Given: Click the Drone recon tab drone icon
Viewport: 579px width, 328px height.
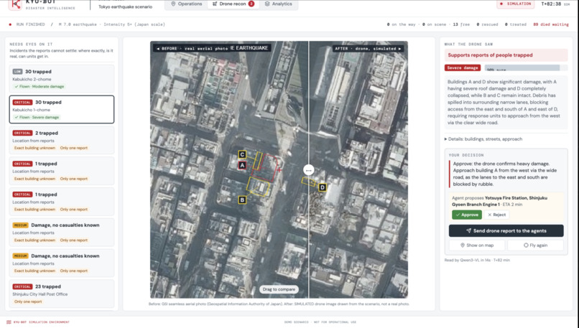Looking at the screenshot, I should coord(215,4).
